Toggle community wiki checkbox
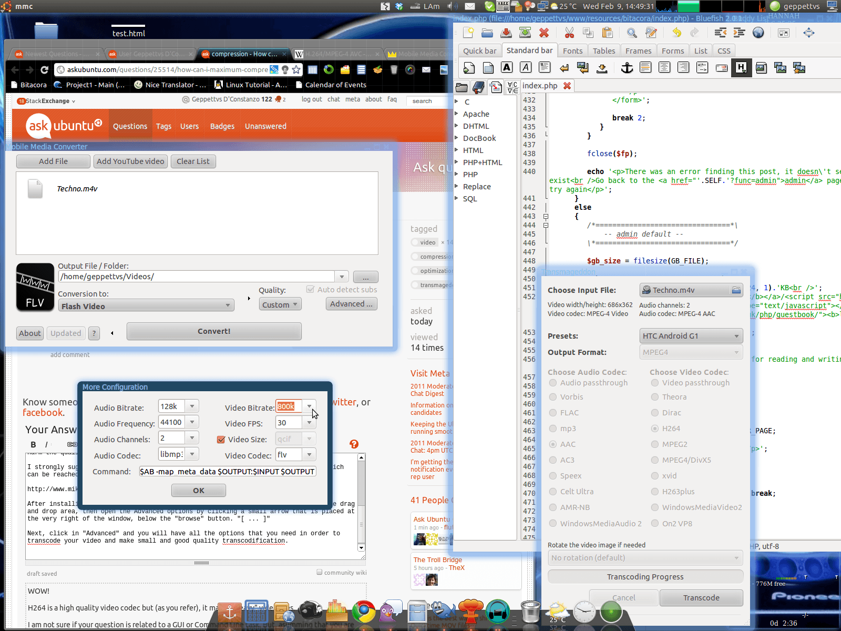The height and width of the screenshot is (631, 841). [x=319, y=572]
